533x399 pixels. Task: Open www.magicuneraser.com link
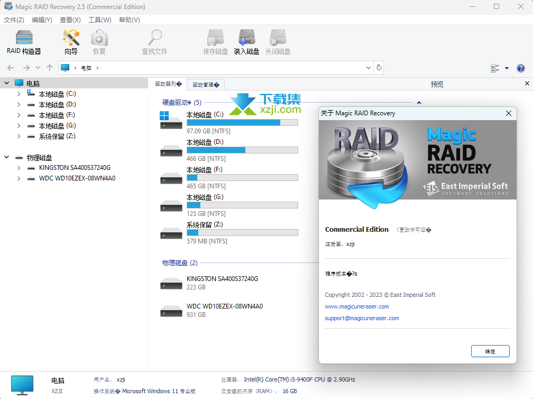tap(356, 306)
